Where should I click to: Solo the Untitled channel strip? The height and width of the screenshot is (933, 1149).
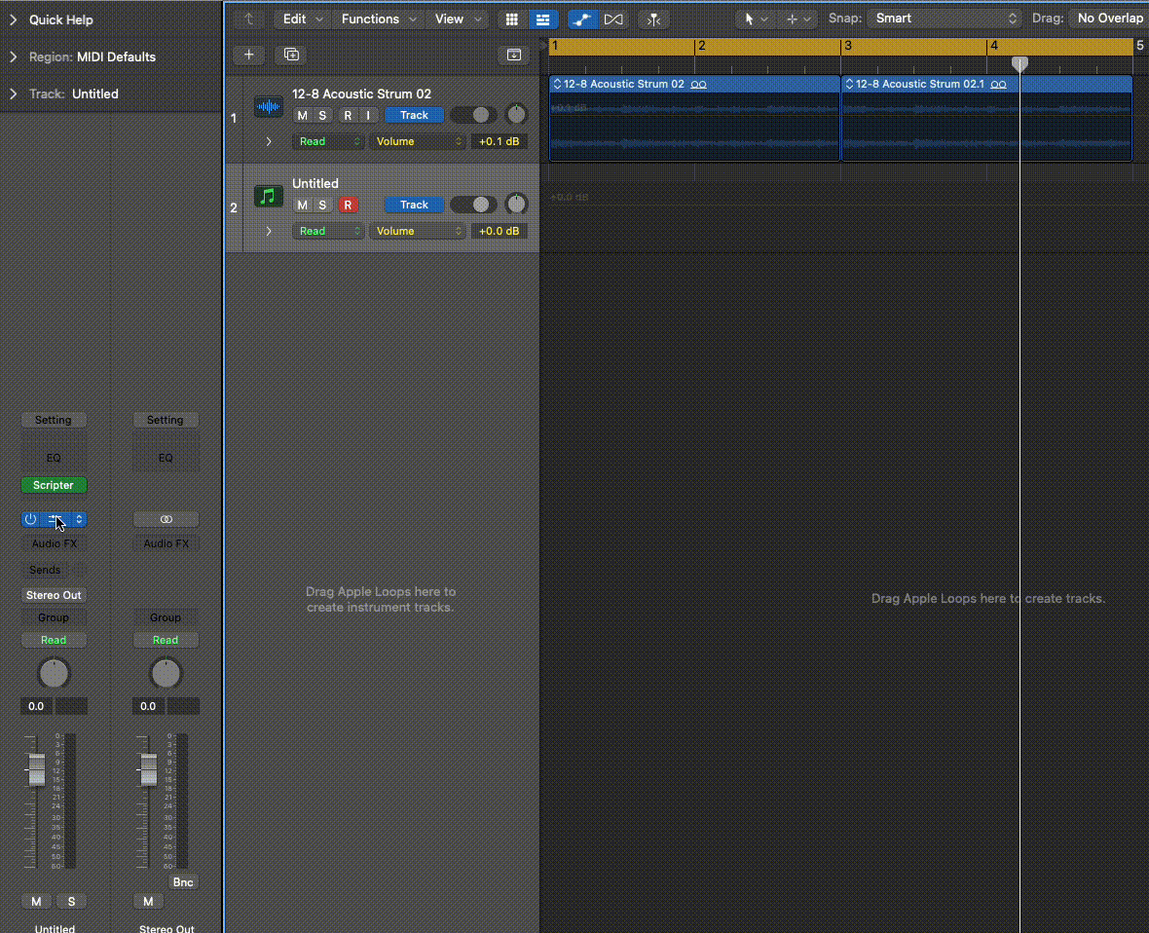coord(71,902)
